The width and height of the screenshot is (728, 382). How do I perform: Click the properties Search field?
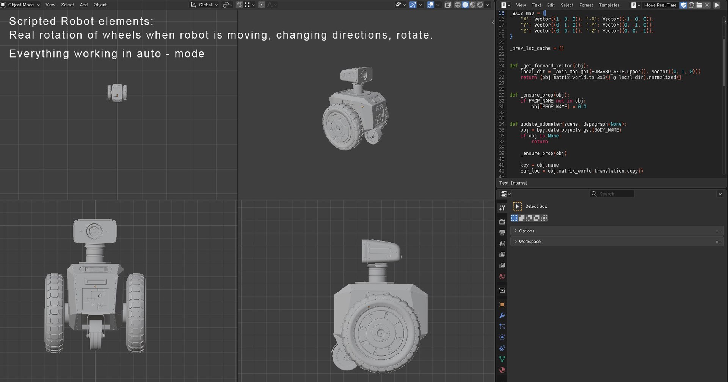(612, 194)
